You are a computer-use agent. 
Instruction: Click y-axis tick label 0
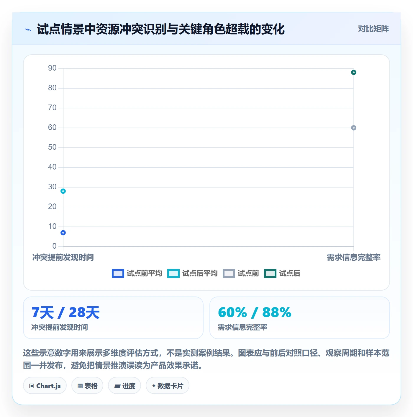tap(55, 246)
